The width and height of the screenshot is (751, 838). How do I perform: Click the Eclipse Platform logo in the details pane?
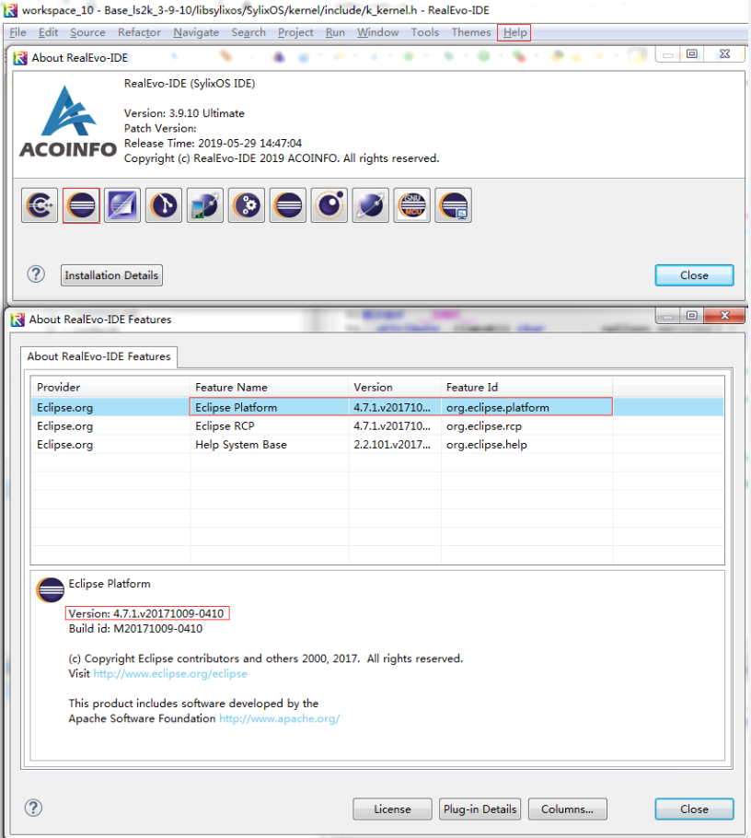[x=51, y=590]
